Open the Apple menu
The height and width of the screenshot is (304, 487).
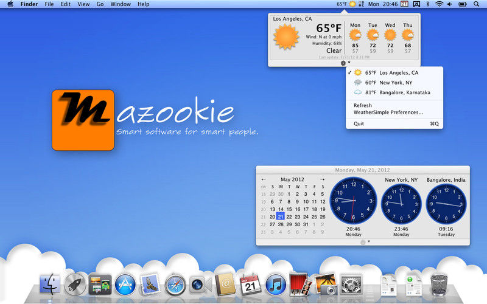coord(10,4)
